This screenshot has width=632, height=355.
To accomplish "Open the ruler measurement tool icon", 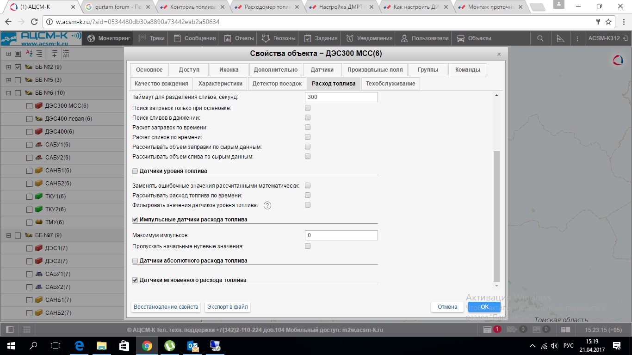I will pyautogui.click(x=560, y=38).
